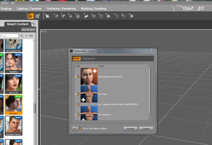The image size is (212, 145).
Task: Open the DAZ 3D Store button
Action: tap(28, 30)
